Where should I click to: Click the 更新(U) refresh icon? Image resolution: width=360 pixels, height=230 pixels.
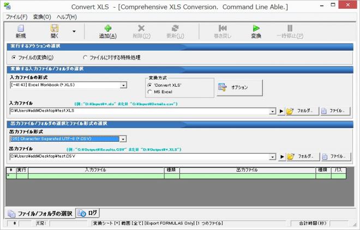[x=175, y=28]
